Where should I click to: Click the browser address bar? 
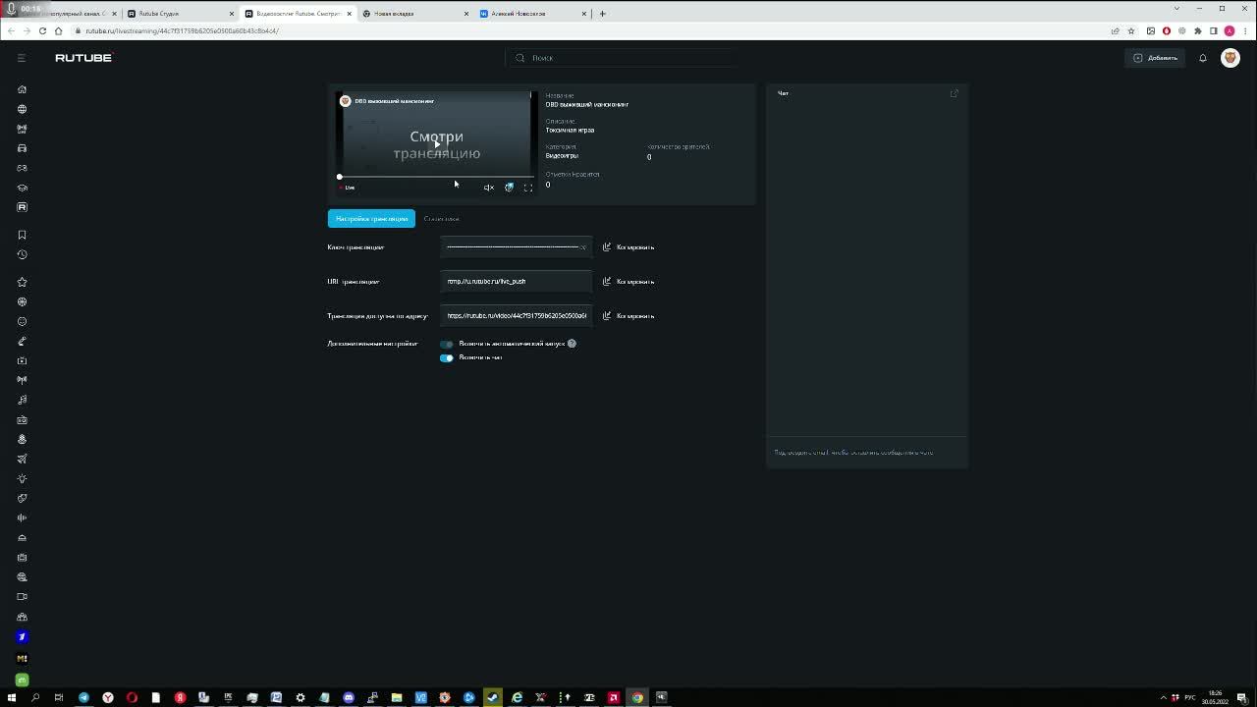(589, 30)
